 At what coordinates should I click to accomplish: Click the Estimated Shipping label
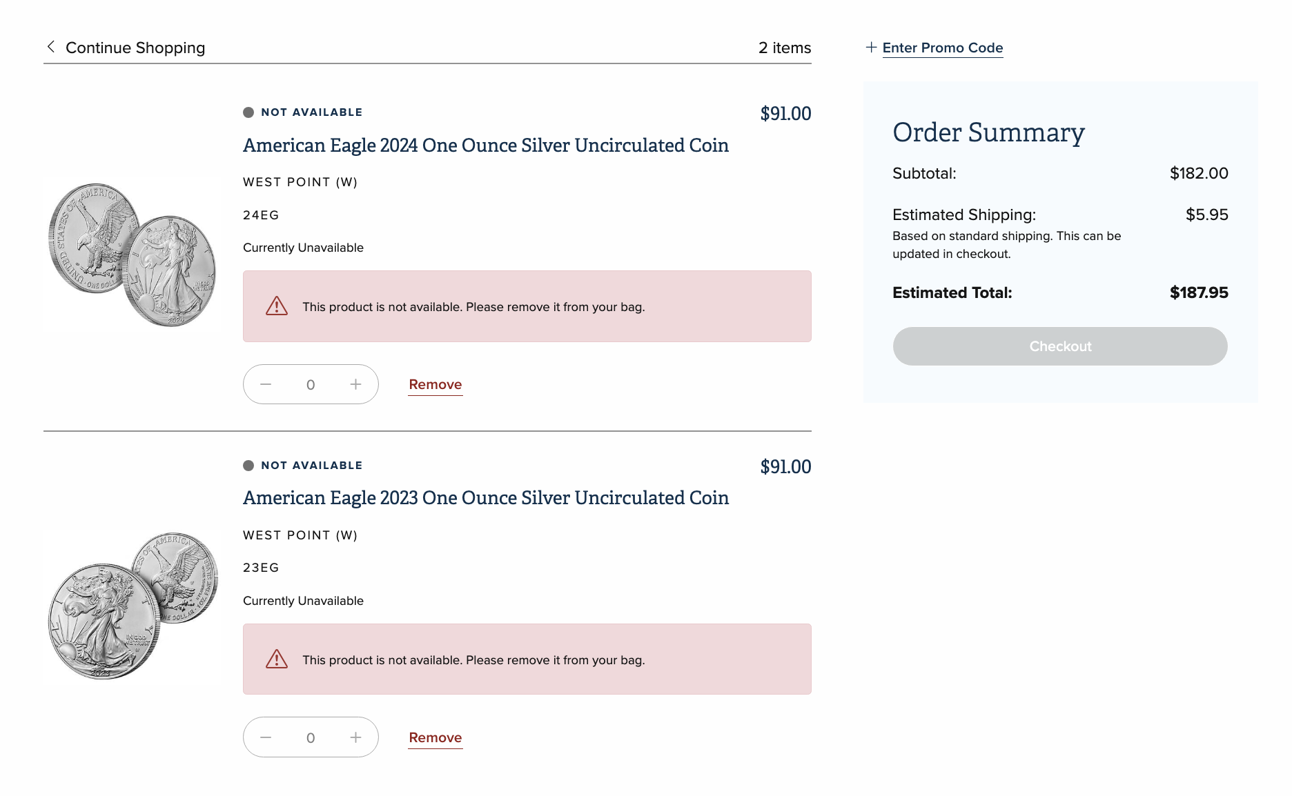(964, 215)
